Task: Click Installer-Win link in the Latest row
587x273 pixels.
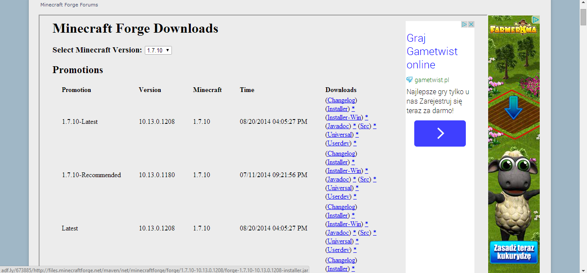Action: (x=344, y=224)
